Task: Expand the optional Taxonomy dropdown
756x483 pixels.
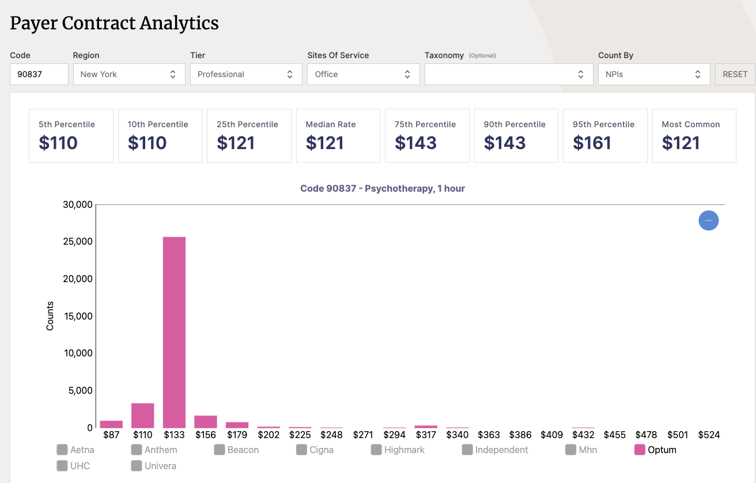Action: click(x=508, y=74)
